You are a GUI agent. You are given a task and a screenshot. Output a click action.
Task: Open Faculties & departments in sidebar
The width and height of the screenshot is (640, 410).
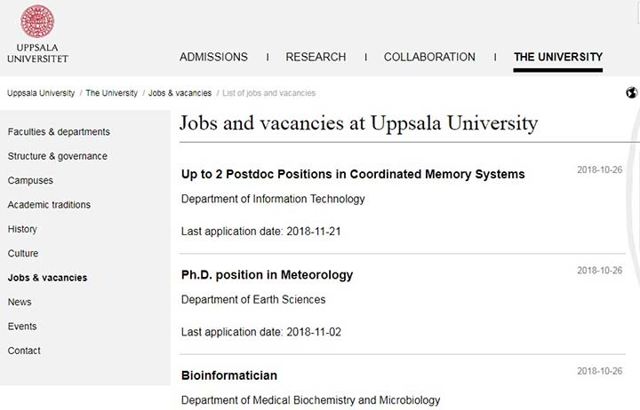point(59,132)
